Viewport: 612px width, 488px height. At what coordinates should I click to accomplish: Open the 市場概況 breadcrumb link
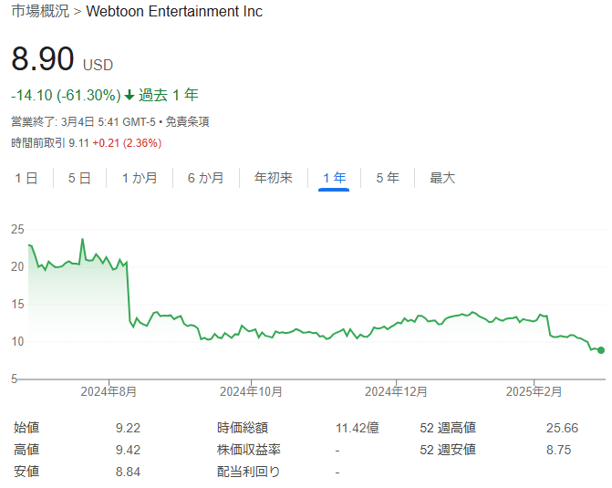point(40,11)
